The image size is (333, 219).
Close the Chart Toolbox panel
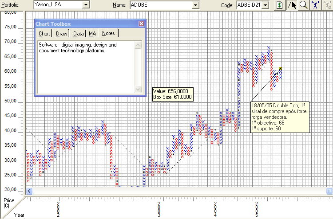pyautogui.click(x=141, y=24)
